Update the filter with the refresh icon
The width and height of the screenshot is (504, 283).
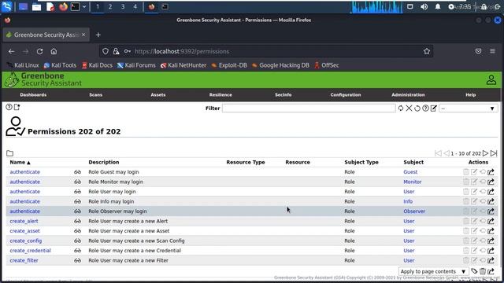click(401, 108)
